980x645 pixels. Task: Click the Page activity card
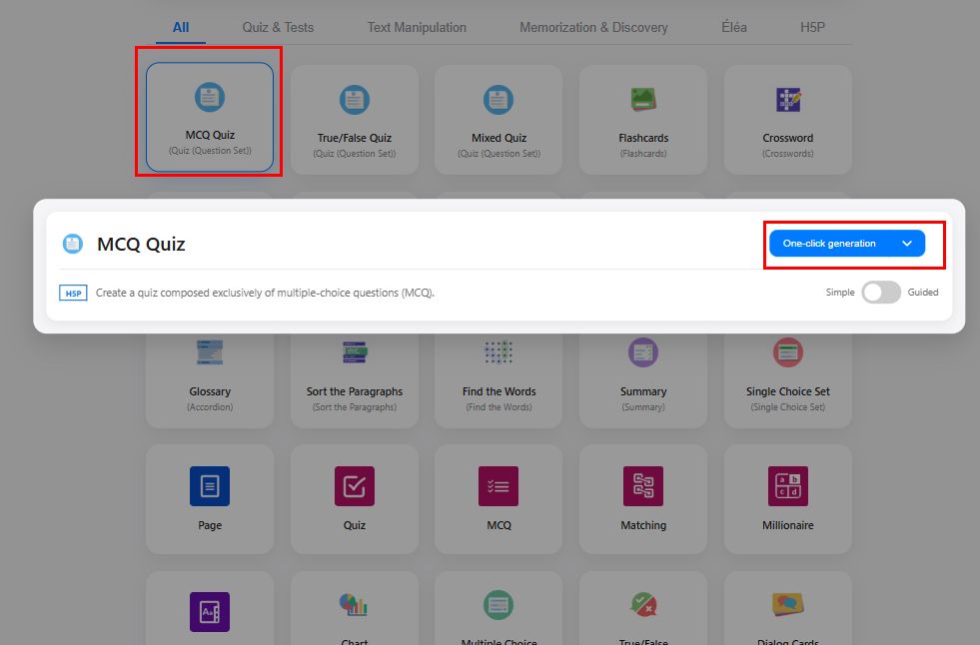click(x=210, y=497)
